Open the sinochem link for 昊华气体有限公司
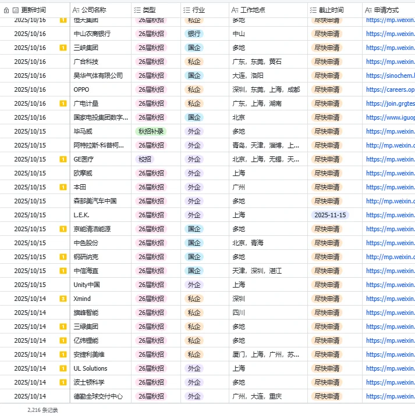Viewport: 415px width, 416px height. (391, 76)
